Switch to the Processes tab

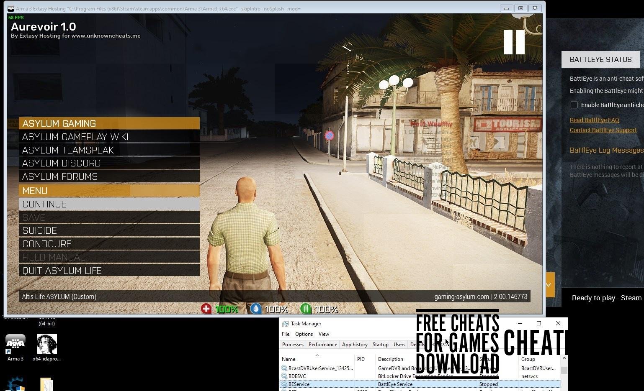point(293,345)
